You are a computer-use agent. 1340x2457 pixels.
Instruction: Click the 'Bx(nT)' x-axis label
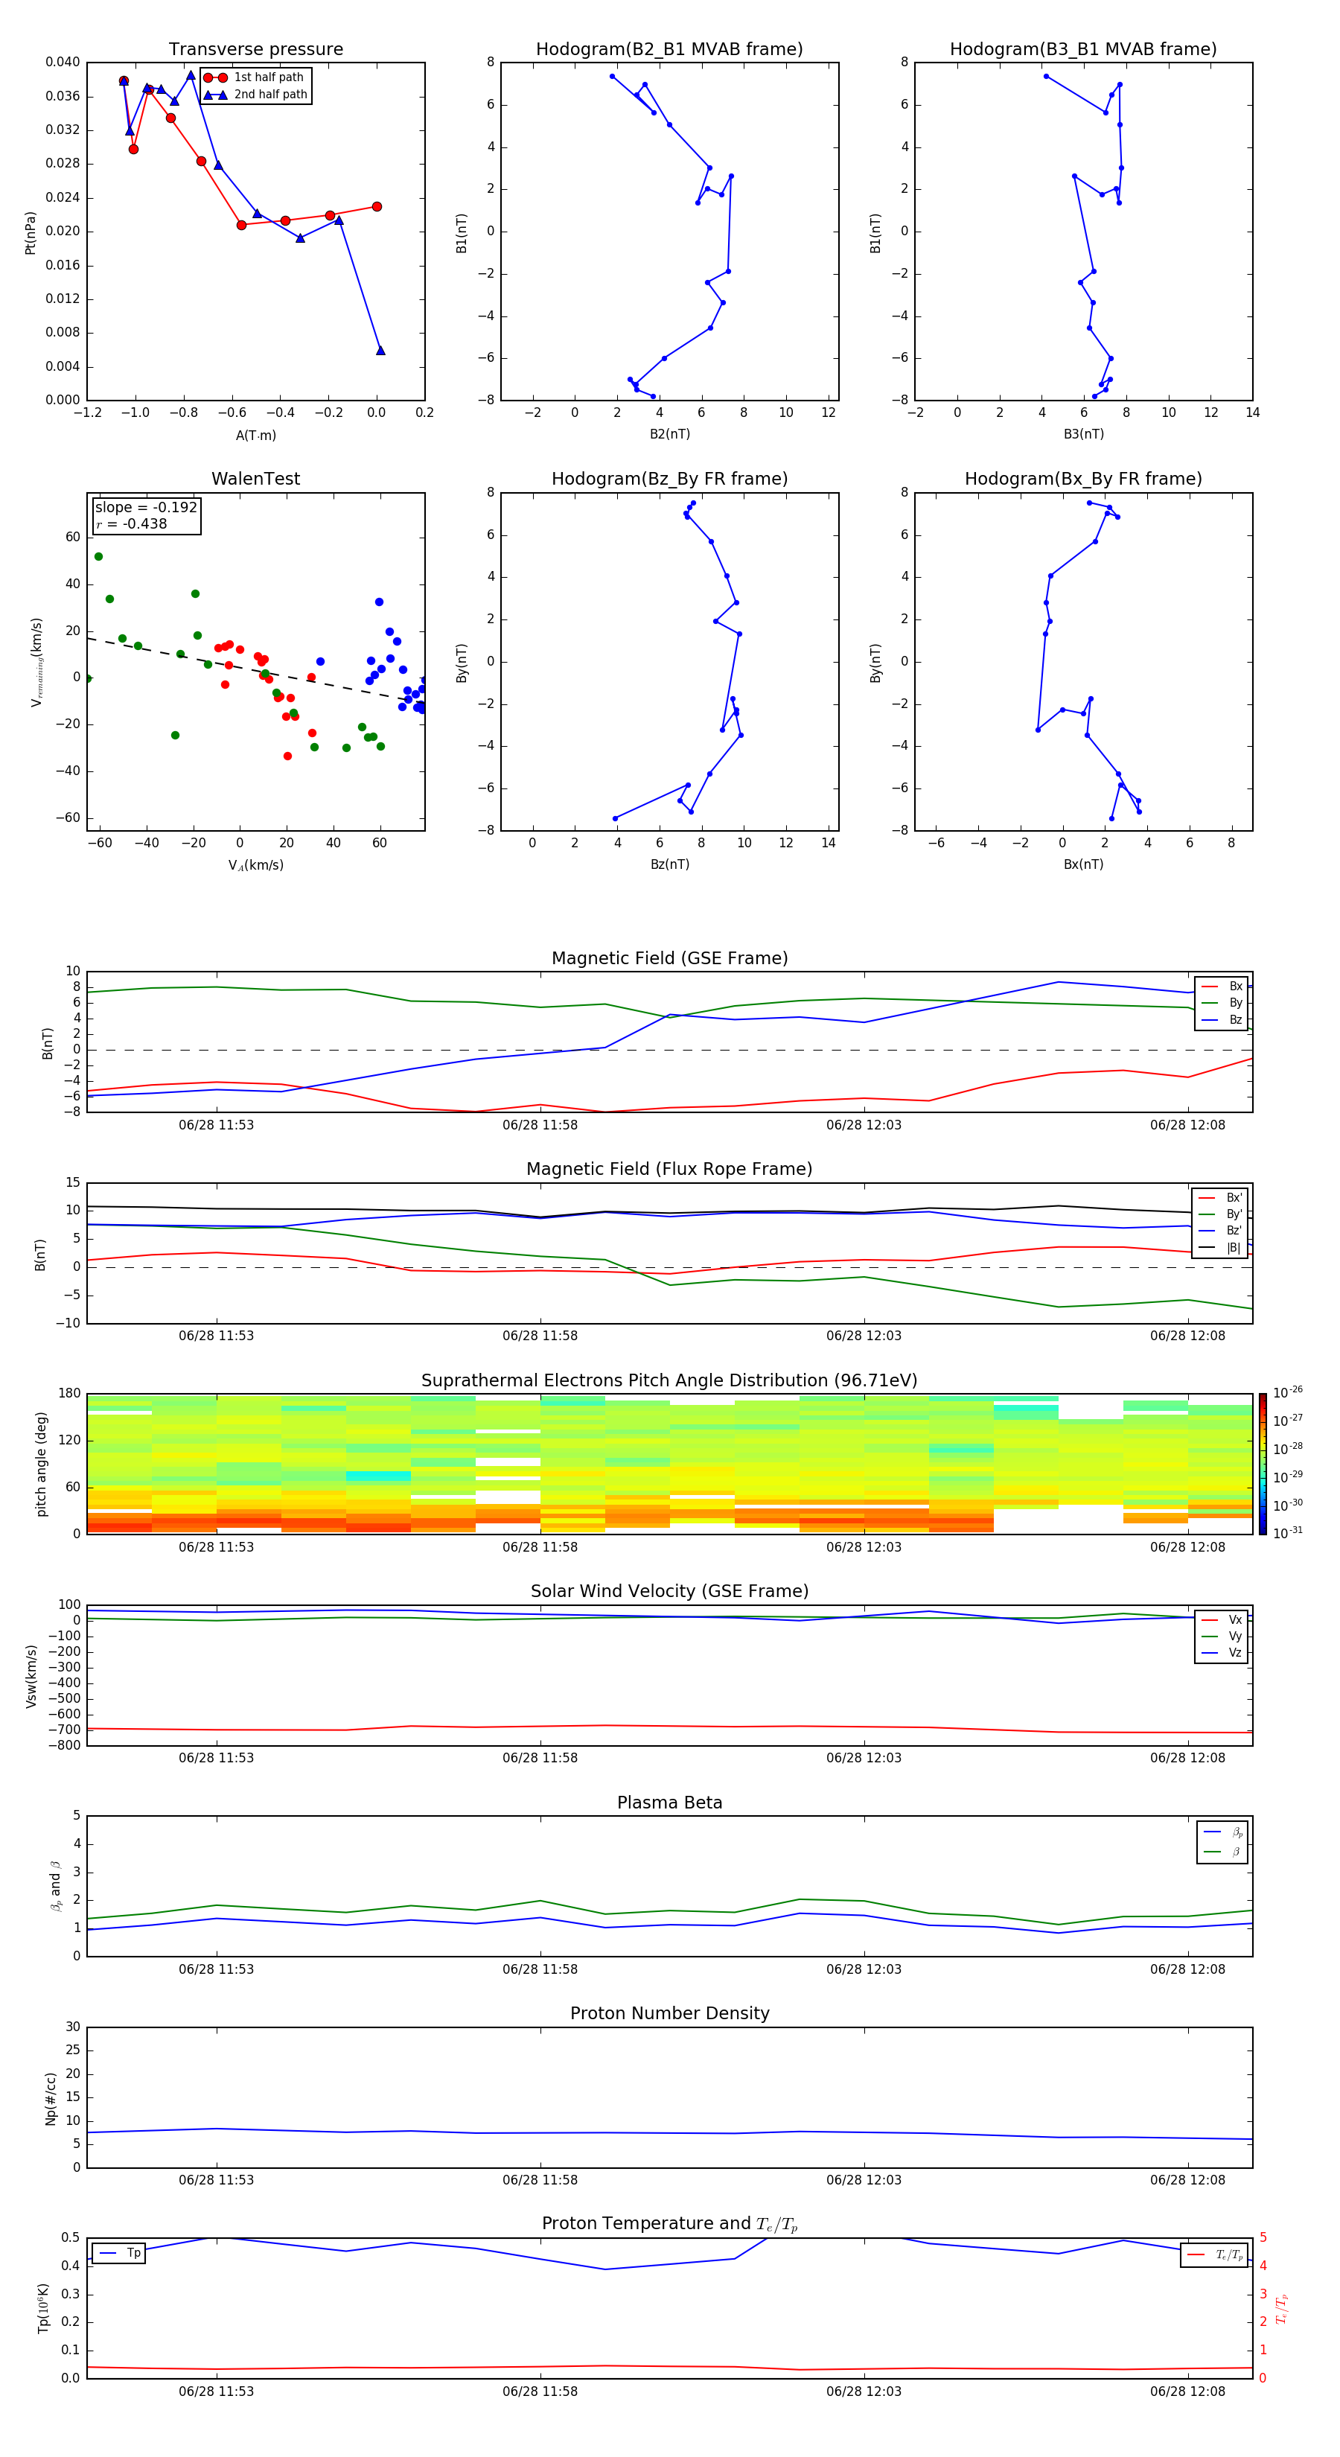click(x=1083, y=864)
